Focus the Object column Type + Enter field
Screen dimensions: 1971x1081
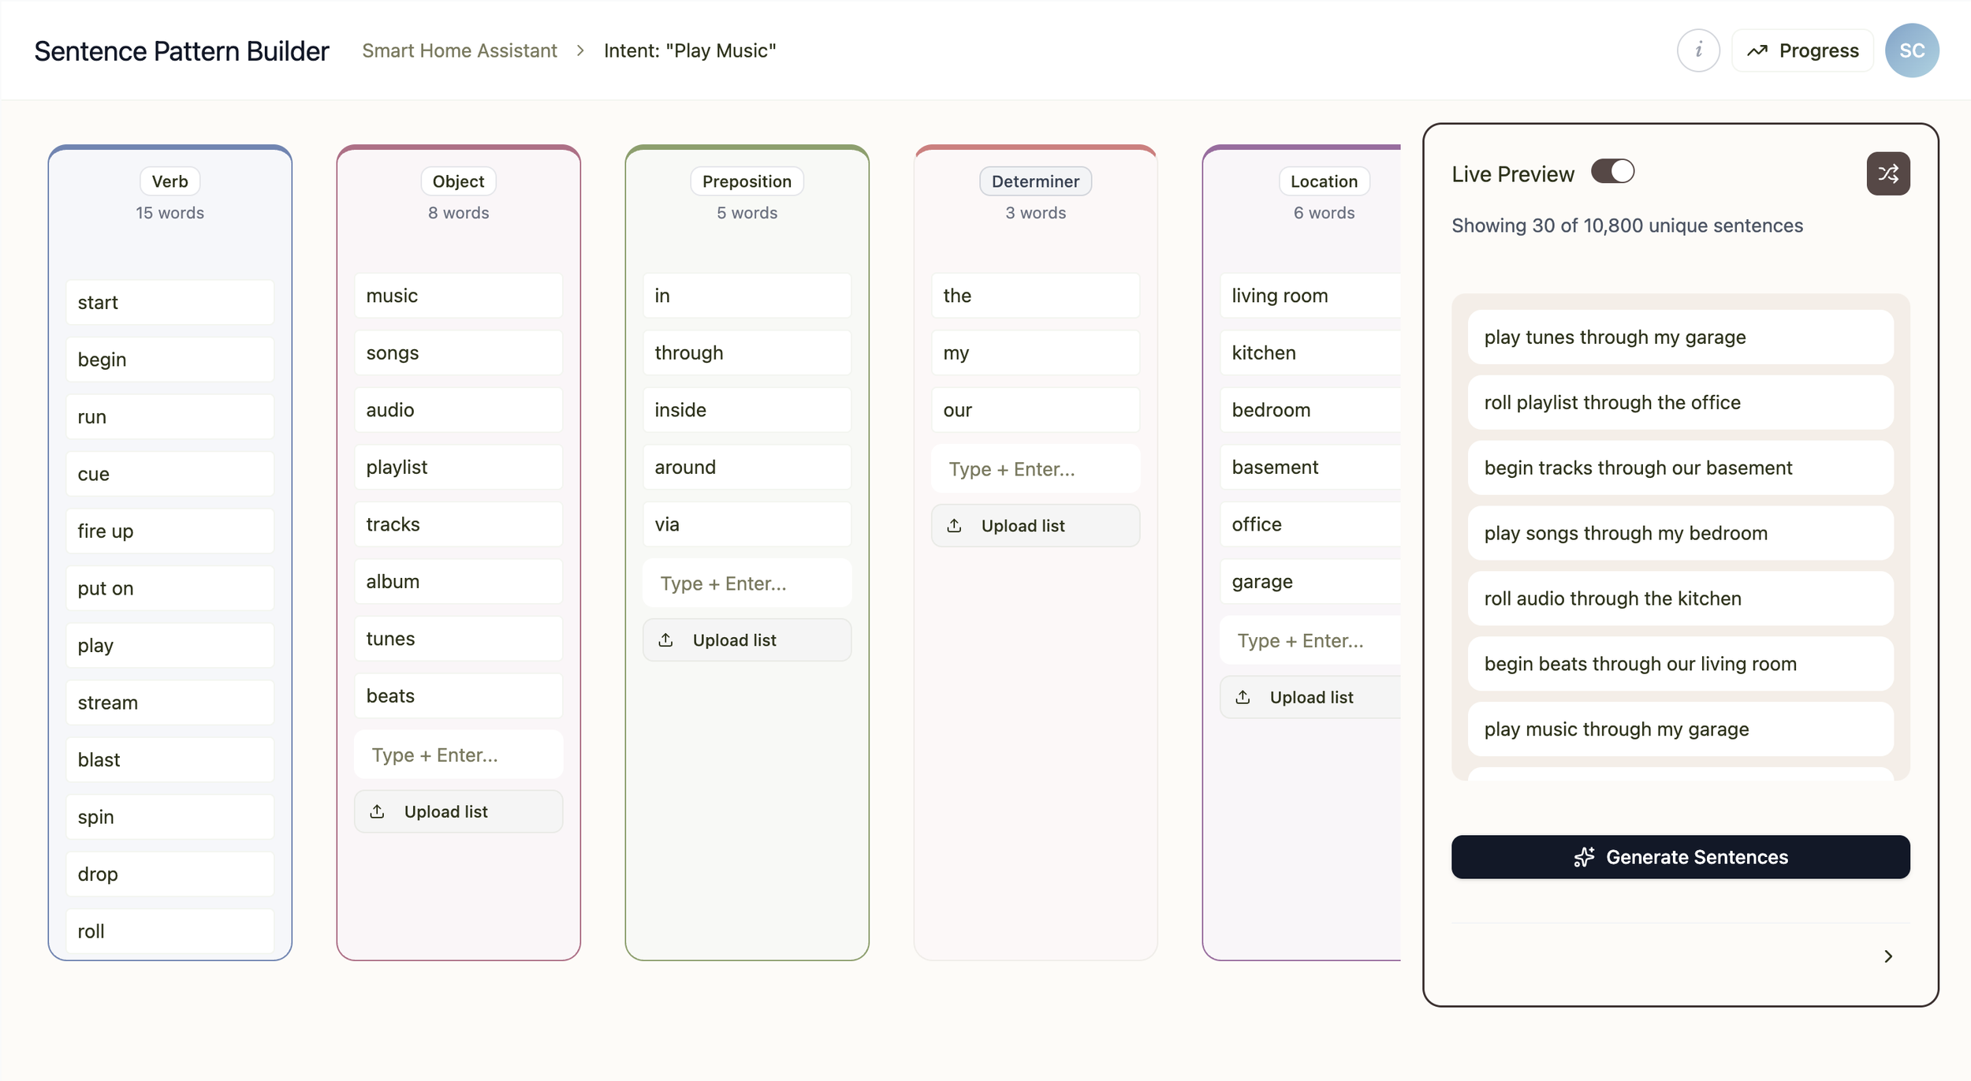458,755
